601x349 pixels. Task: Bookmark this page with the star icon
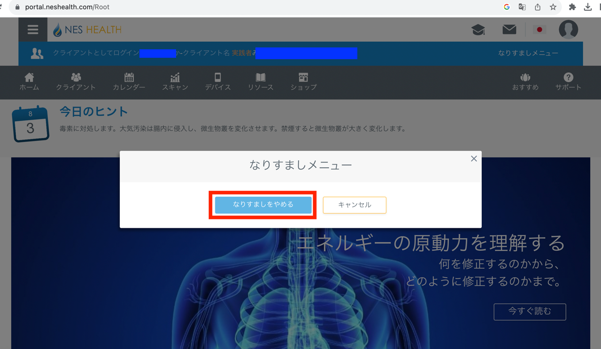coord(553,7)
